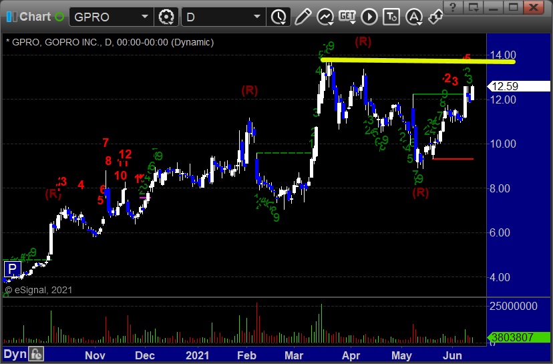The width and height of the screenshot is (553, 364).
Task: Click the 8.00 price axis label
Action: 500,188
